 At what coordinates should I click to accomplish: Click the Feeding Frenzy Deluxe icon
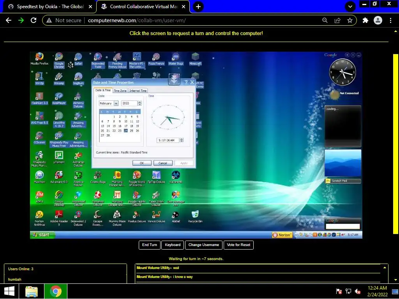[117, 60]
